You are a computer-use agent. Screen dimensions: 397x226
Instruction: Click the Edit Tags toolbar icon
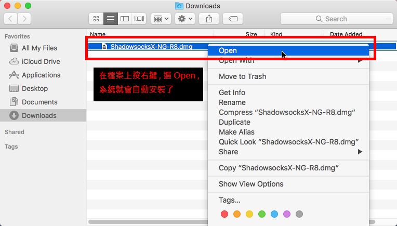click(233, 19)
